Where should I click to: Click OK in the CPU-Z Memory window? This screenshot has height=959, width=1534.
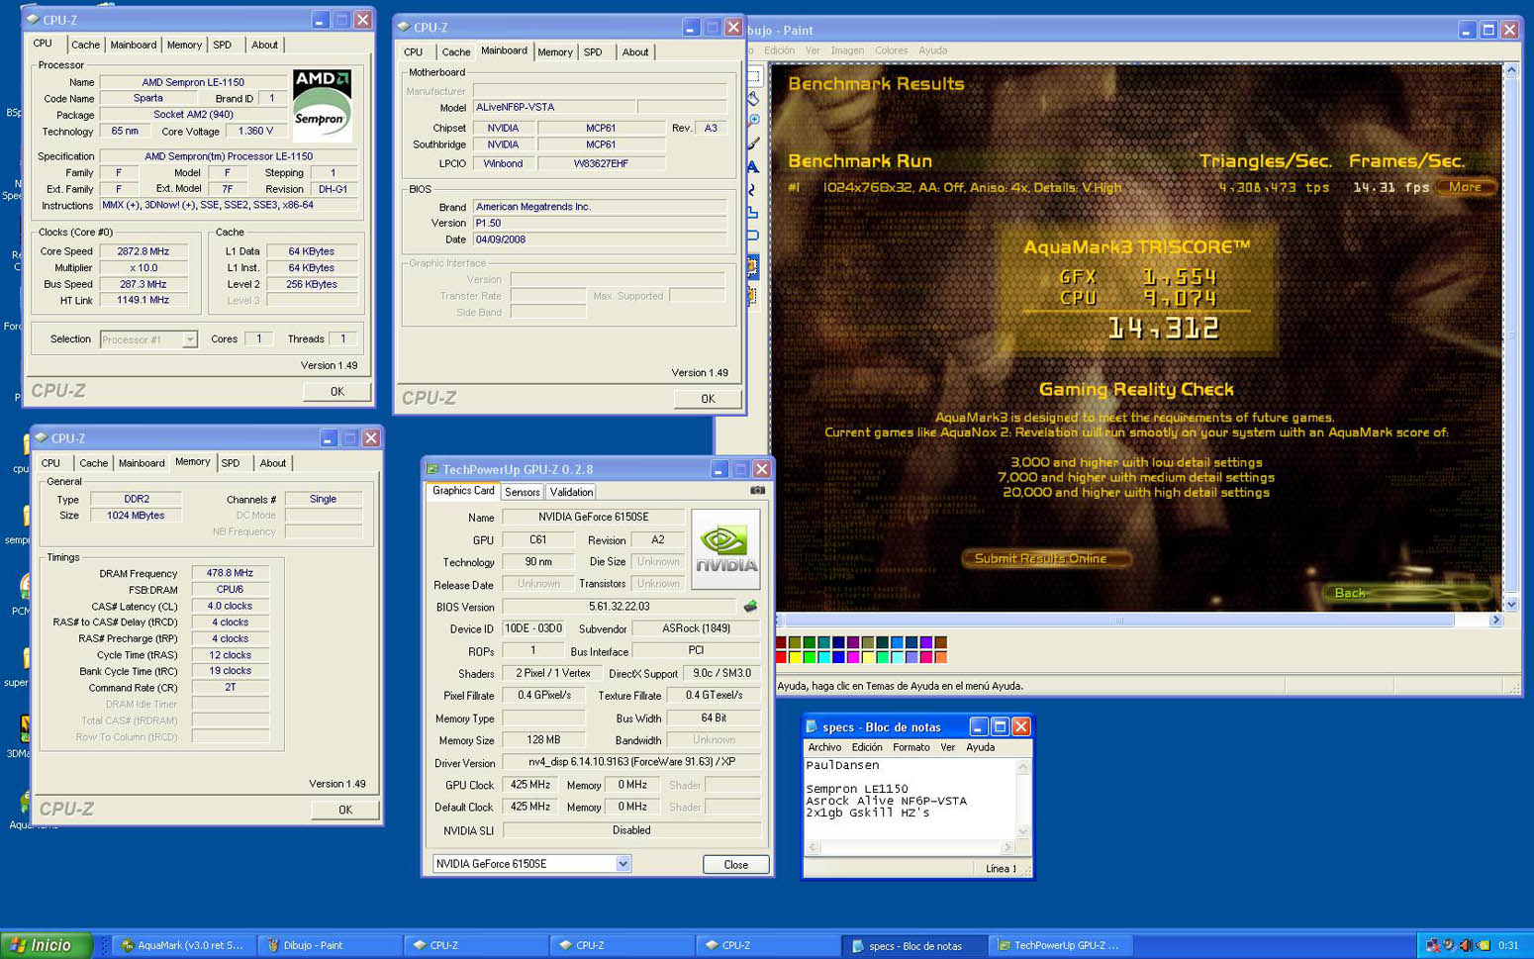(x=344, y=810)
